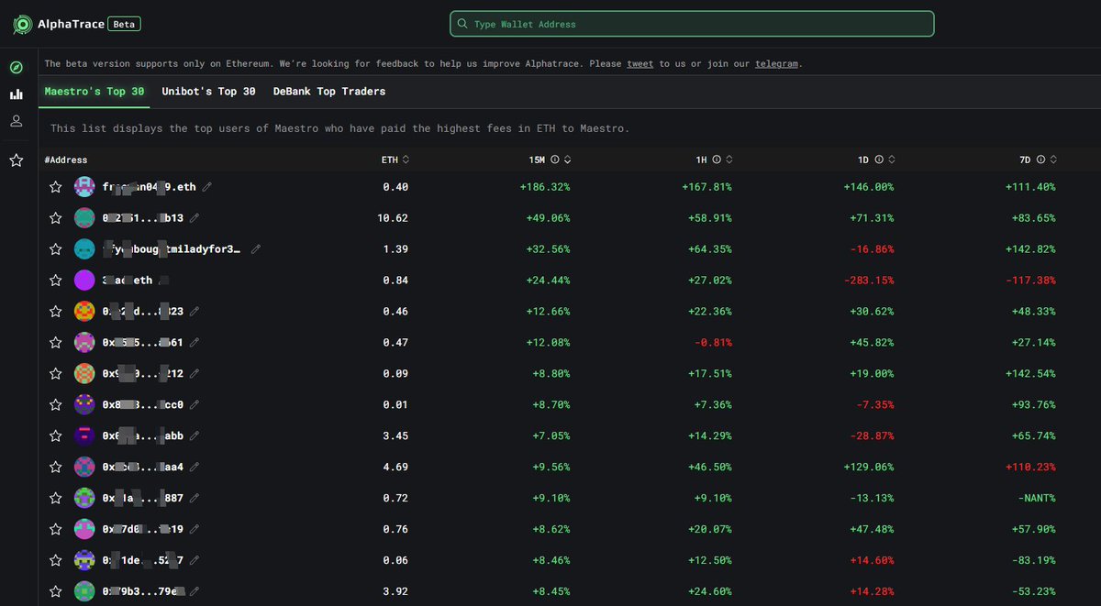This screenshot has height=606, width=1101.
Task: Focus the Type Wallet Address search field
Action: point(692,24)
